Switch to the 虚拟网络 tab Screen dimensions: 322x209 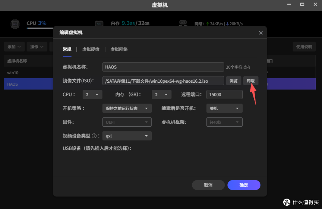click(119, 49)
